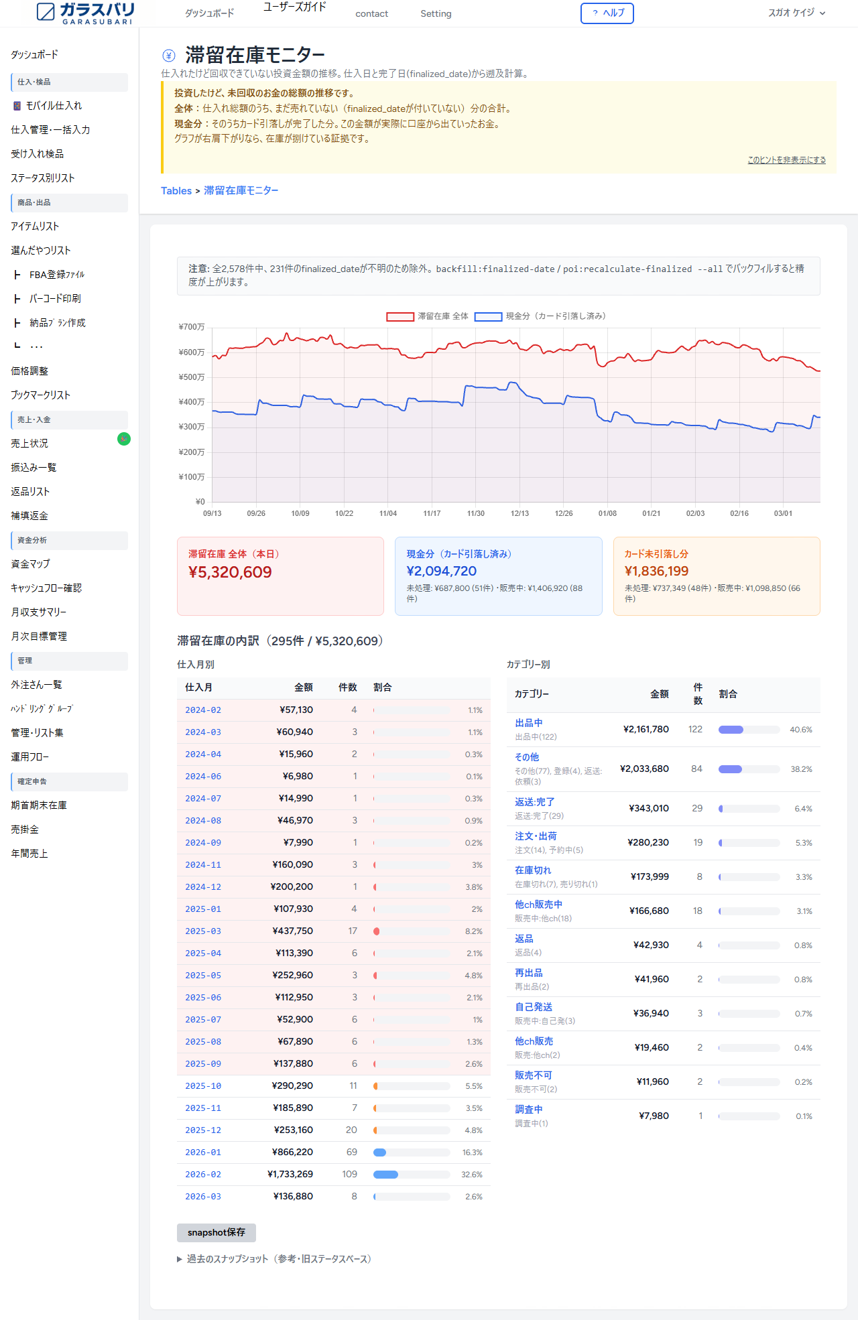Click the question mark help button
Image resolution: width=858 pixels, height=1320 pixels.
coord(607,13)
